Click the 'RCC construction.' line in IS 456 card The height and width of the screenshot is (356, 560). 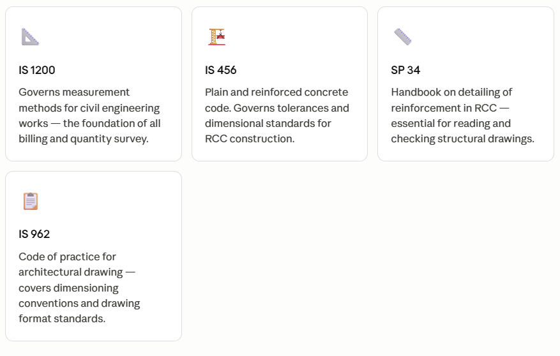click(x=250, y=138)
